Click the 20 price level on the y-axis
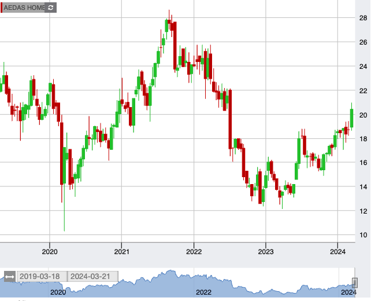The height and width of the screenshot is (301, 371). (x=363, y=115)
